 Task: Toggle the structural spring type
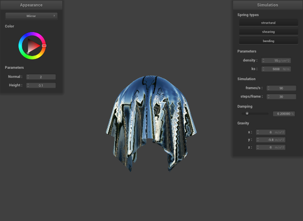(268, 23)
